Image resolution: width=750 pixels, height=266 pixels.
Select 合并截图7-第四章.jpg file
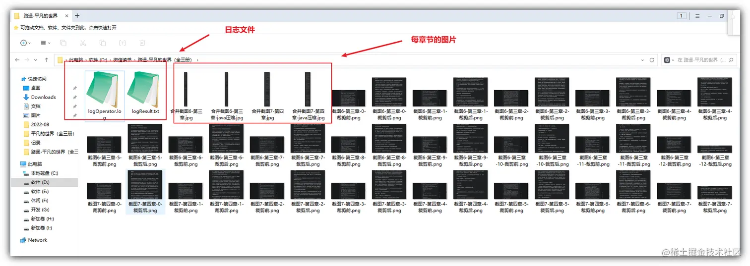click(267, 96)
